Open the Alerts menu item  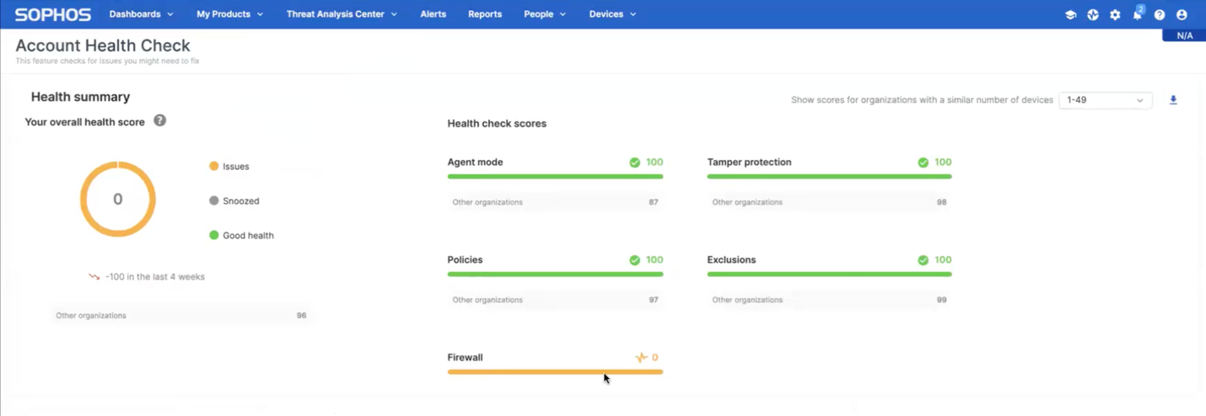[433, 14]
